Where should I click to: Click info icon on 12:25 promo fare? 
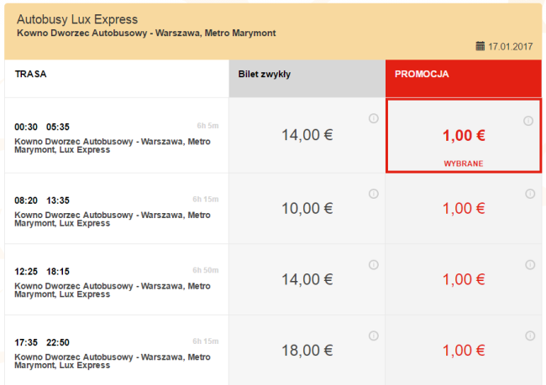click(530, 264)
